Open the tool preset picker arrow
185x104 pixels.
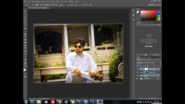click(29, 5)
